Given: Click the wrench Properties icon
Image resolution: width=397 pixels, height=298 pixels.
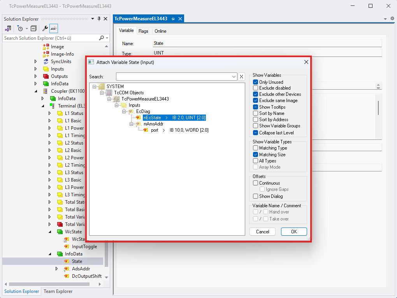Looking at the screenshot, I should click(x=45, y=28).
